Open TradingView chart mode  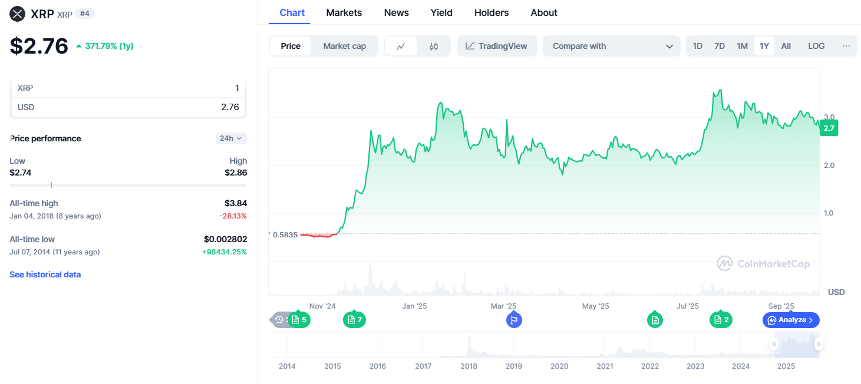[497, 46]
